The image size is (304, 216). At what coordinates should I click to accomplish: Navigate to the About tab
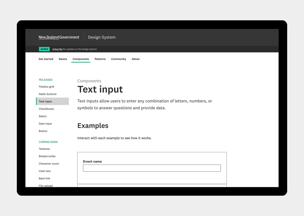pyautogui.click(x=135, y=59)
